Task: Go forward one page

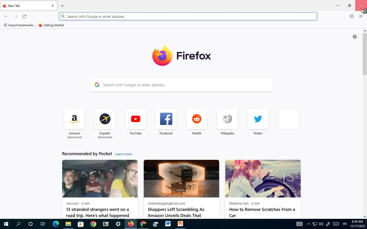Action: [15, 17]
